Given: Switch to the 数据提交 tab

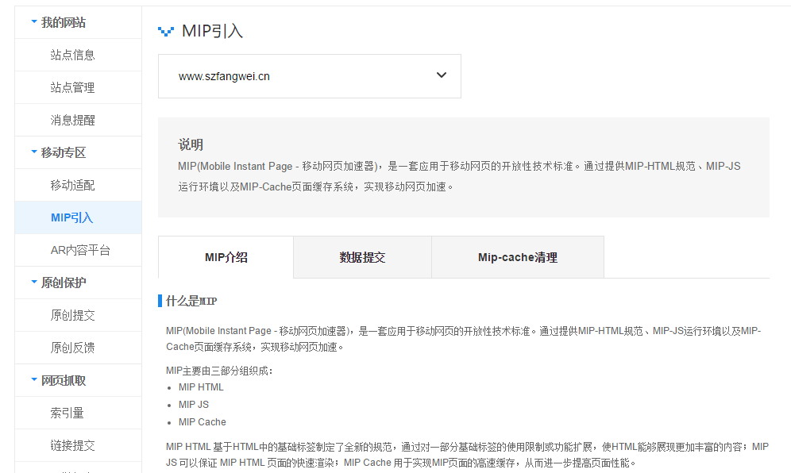Looking at the screenshot, I should coord(362,256).
